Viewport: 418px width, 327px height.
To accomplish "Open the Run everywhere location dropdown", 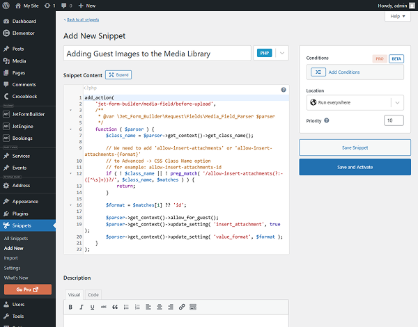I will point(355,102).
